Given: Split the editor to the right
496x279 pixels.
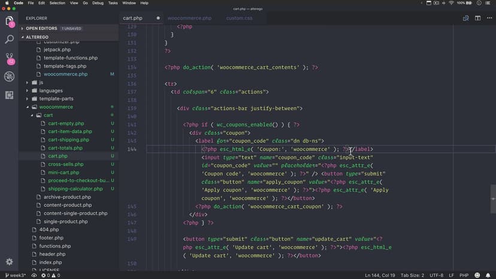Looking at the screenshot, I should pos(477,18).
